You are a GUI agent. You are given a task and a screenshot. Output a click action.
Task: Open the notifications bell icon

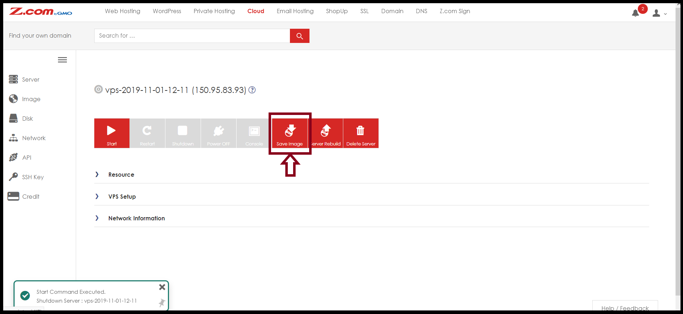[635, 13]
